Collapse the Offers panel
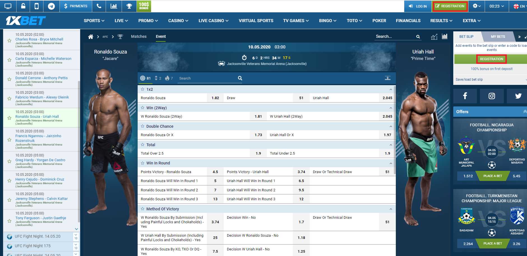This screenshot has height=256, width=527. click(x=525, y=111)
